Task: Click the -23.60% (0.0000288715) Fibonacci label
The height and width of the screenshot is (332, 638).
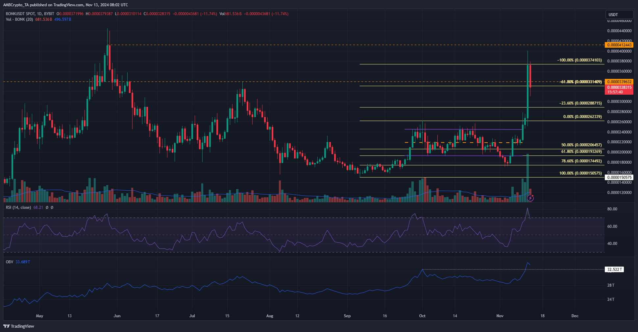Action: tap(580, 103)
